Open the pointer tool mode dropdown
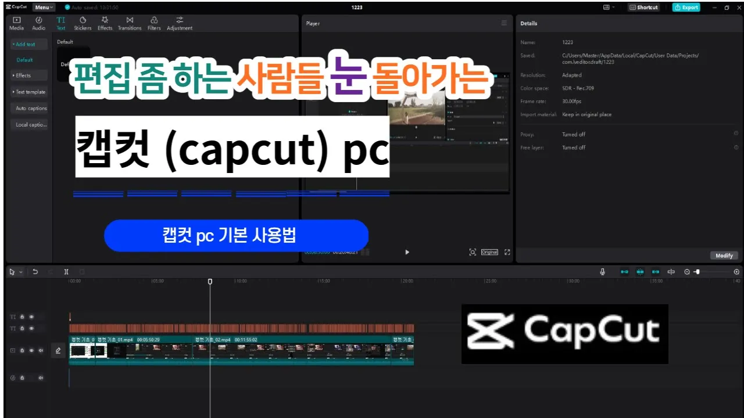The height and width of the screenshot is (418, 744). pyautogui.click(x=22, y=272)
